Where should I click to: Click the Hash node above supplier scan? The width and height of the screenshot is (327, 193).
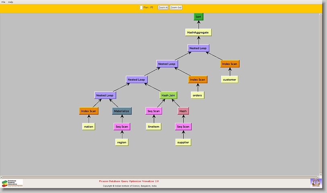tap(183, 111)
